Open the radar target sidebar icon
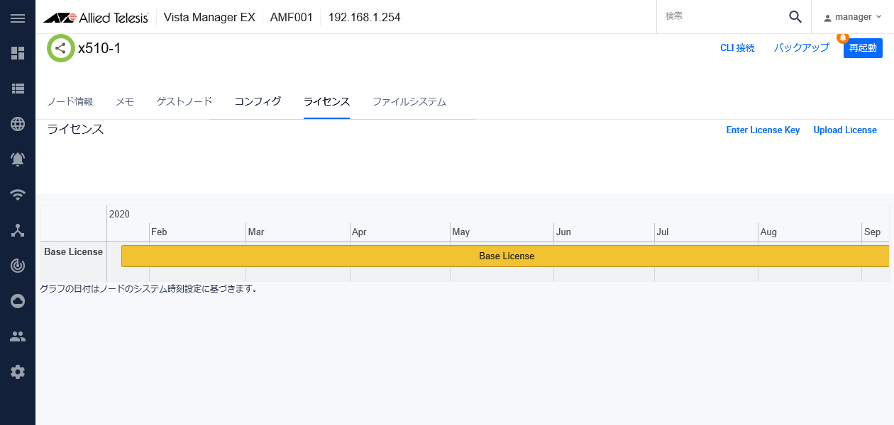894x425 pixels. click(18, 266)
